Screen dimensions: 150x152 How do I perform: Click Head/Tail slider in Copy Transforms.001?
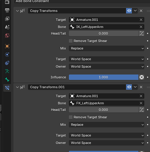[104, 110]
